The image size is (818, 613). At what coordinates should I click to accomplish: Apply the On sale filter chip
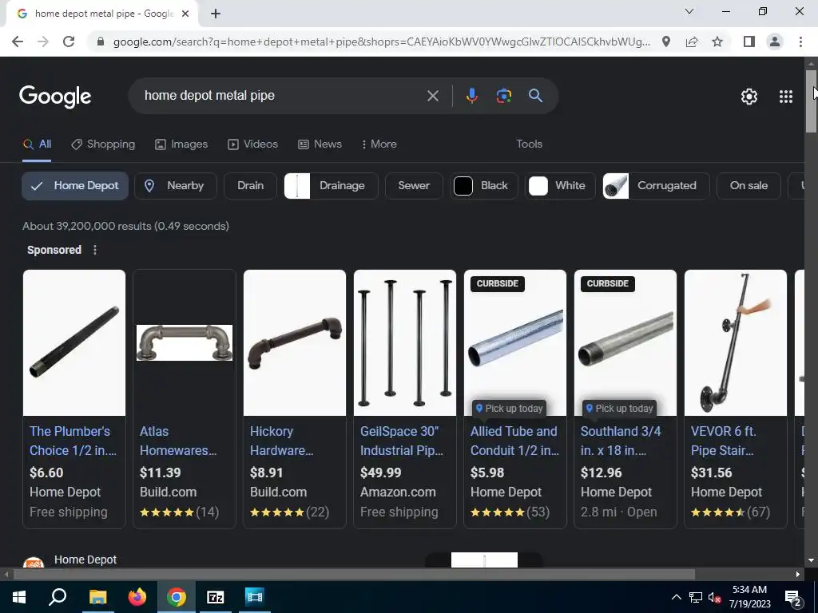coord(749,186)
